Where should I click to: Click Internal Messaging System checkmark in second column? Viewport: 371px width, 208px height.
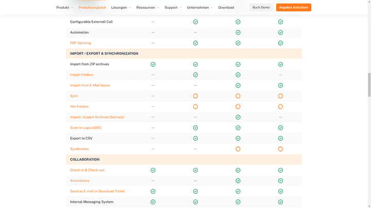point(195,202)
